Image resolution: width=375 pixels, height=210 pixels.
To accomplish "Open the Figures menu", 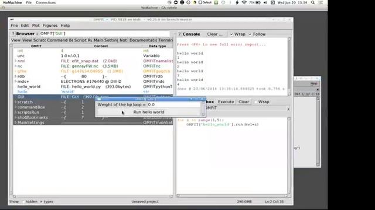I will coord(50,26).
